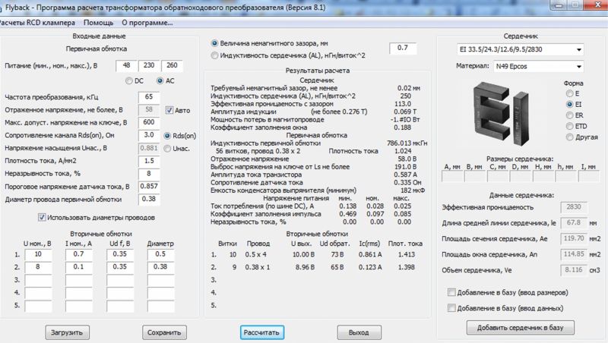This screenshot has height=343, width=608.
Task: Select the Uнас. radio option
Action: point(167,149)
